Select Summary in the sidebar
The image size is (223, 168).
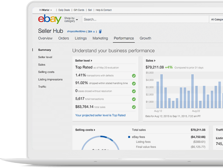coord(44,50)
